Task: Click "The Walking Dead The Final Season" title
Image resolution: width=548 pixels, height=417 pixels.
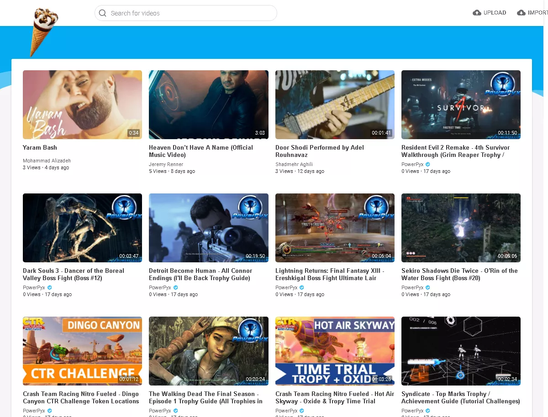Action: click(x=205, y=397)
